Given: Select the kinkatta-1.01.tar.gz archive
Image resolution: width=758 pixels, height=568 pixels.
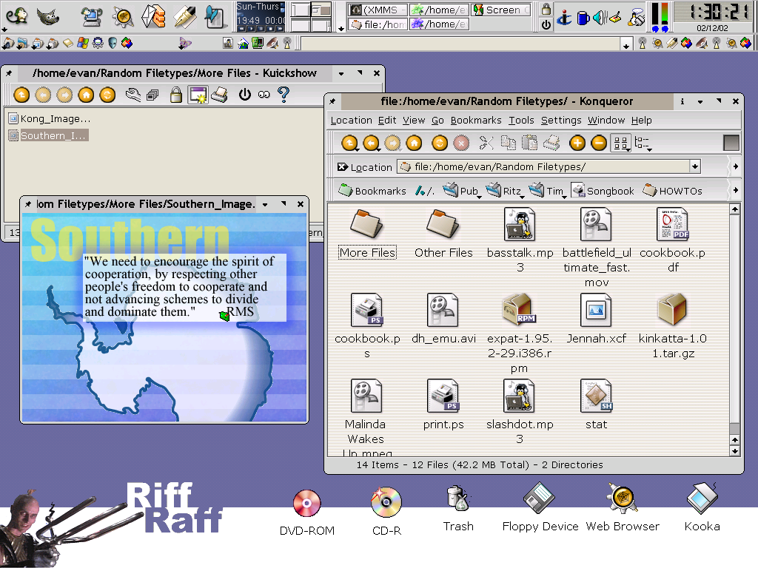Looking at the screenshot, I should tap(672, 326).
